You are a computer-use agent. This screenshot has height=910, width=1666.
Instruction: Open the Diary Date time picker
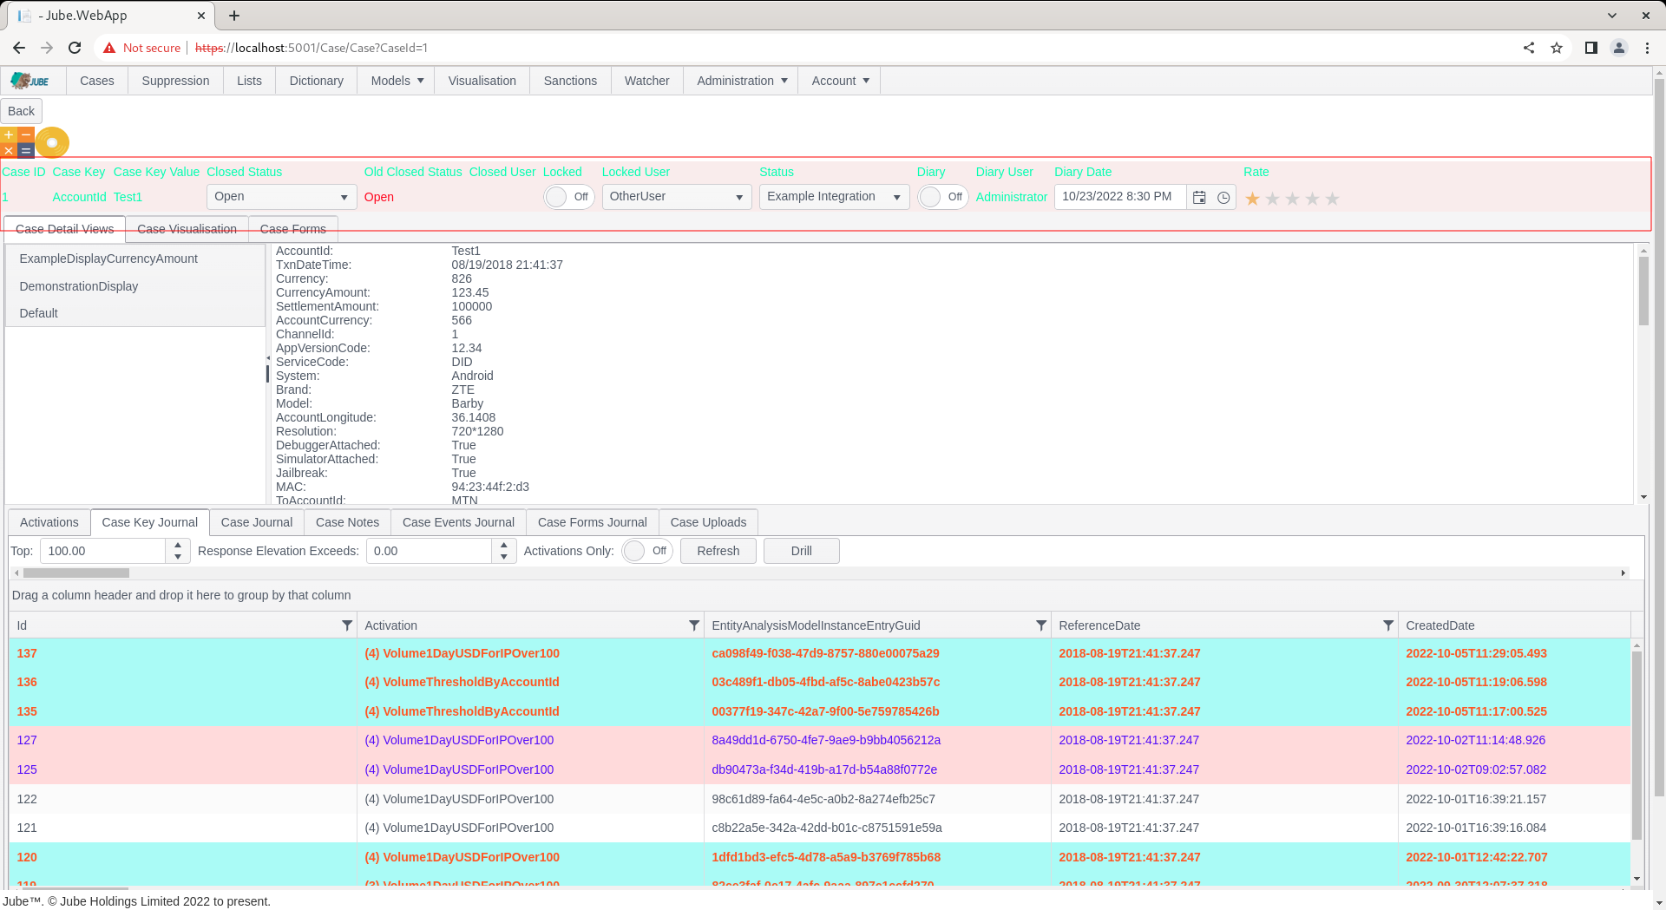(x=1223, y=198)
